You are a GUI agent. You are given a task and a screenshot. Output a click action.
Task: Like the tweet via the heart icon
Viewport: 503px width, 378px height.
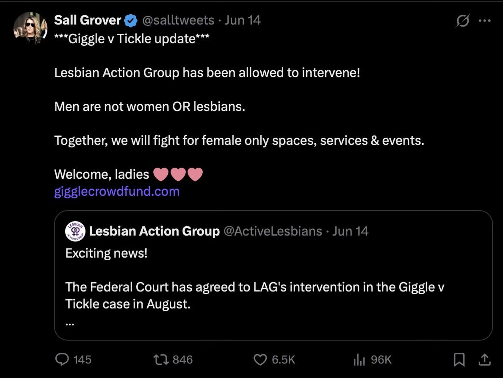(260, 359)
